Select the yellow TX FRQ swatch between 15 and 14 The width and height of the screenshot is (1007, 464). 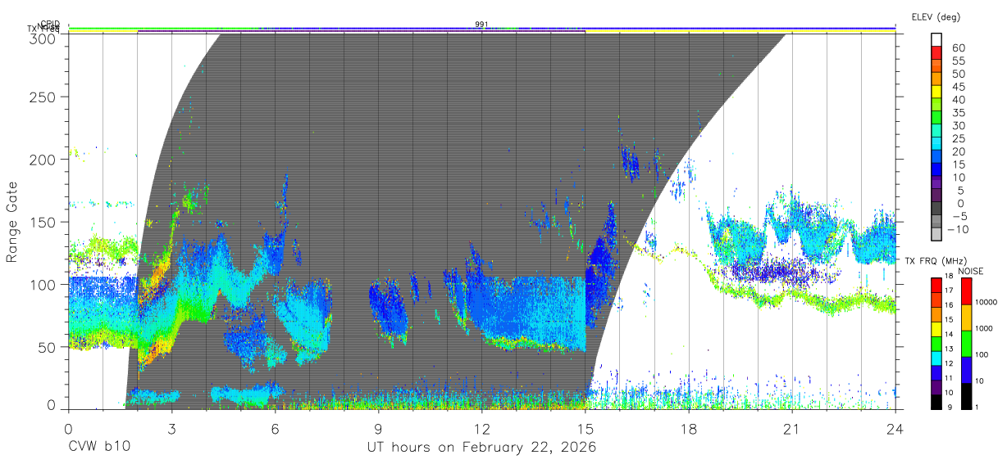[936, 329]
